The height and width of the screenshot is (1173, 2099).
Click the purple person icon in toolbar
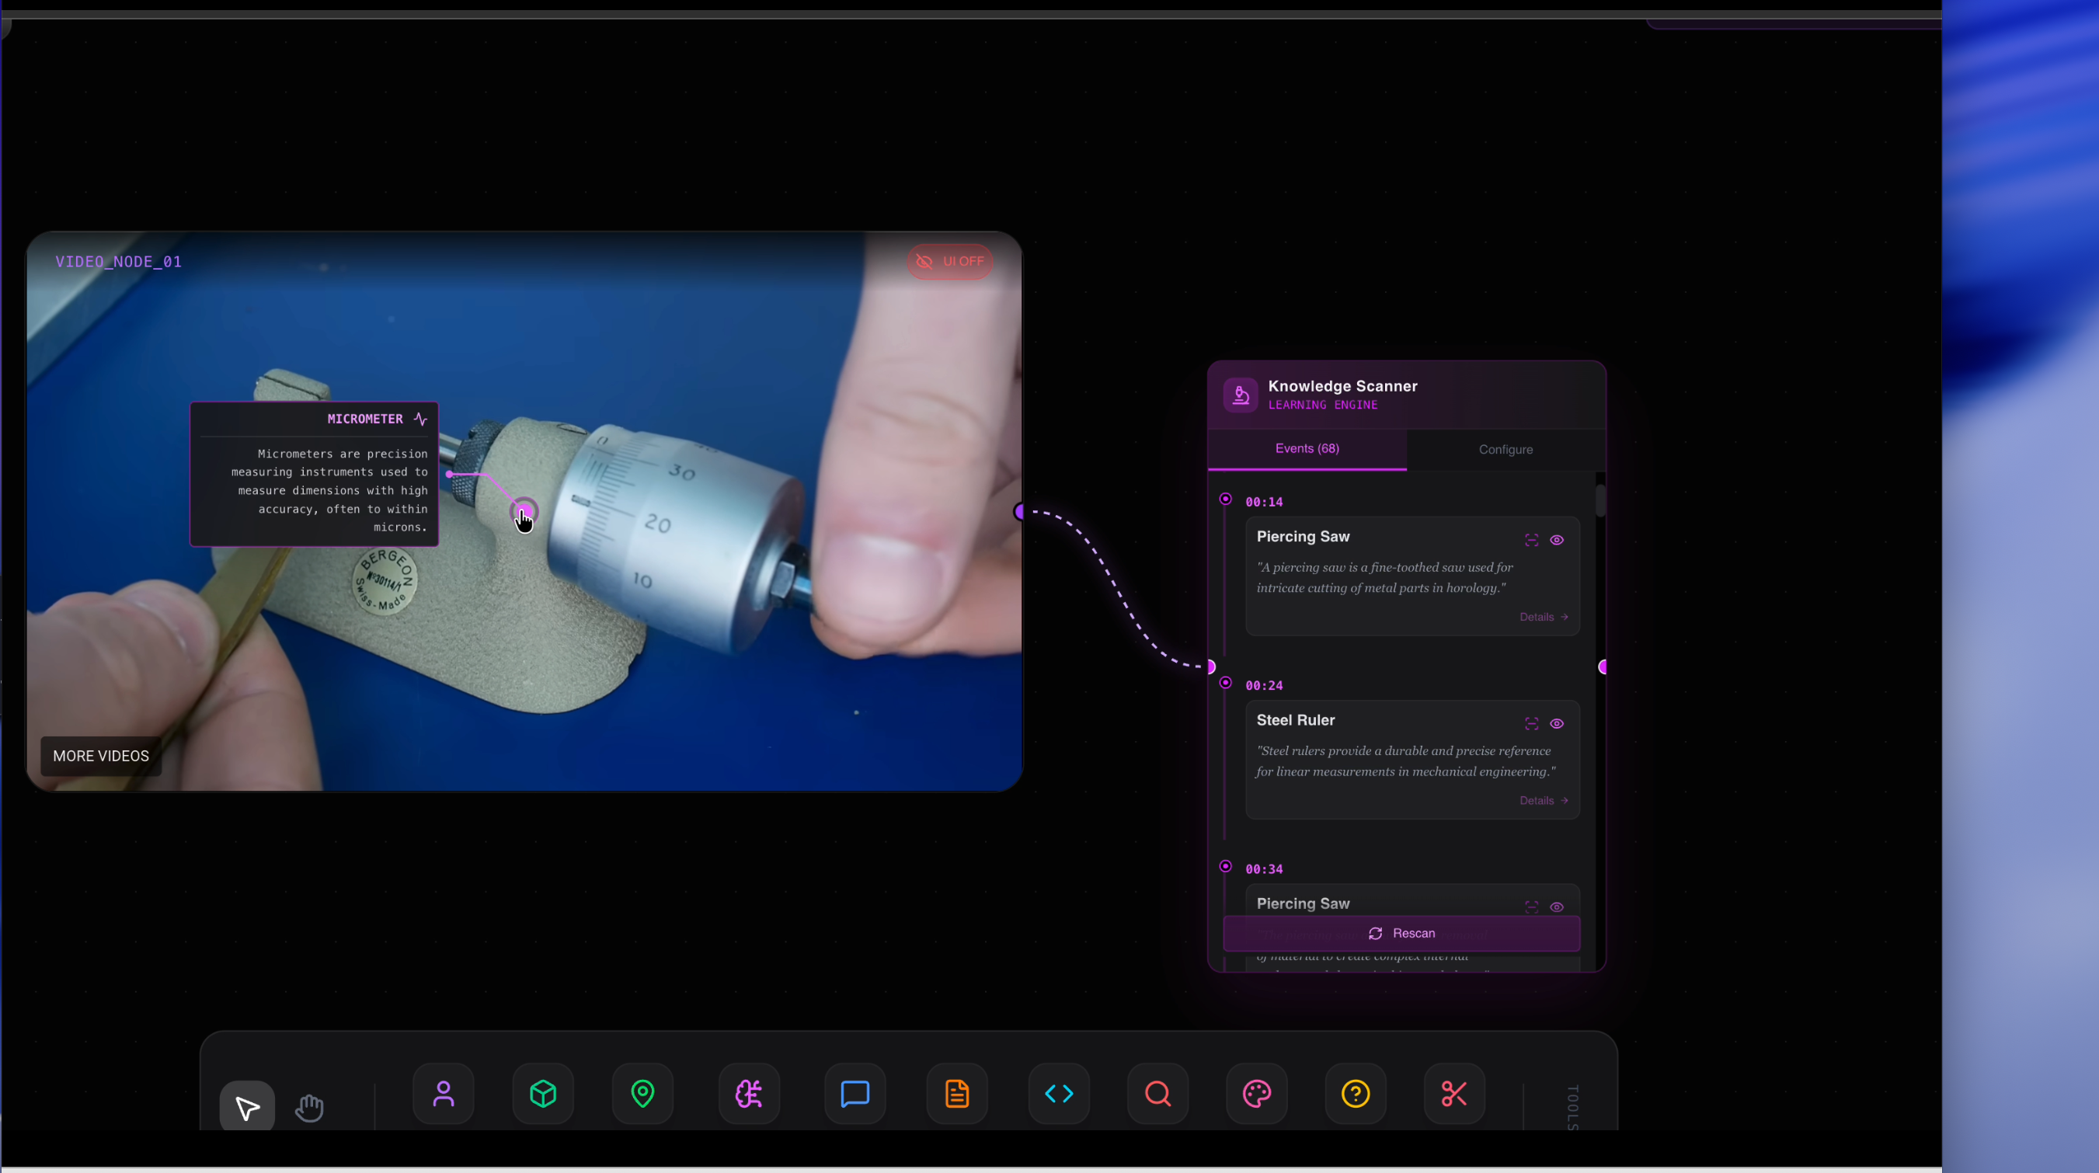[x=444, y=1093]
